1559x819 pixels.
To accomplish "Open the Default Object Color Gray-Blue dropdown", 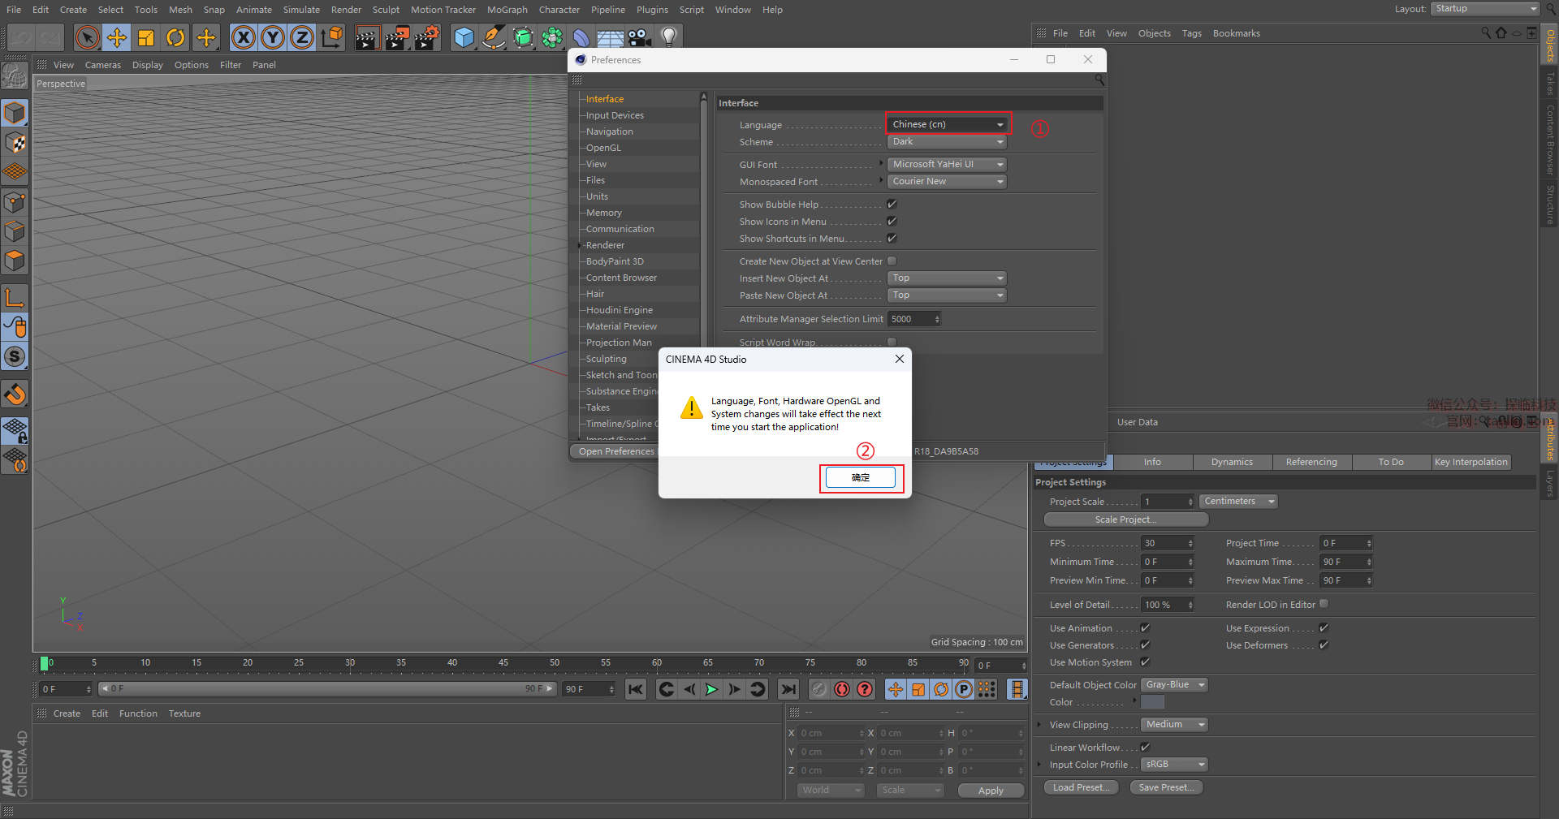I will [x=1174, y=685].
